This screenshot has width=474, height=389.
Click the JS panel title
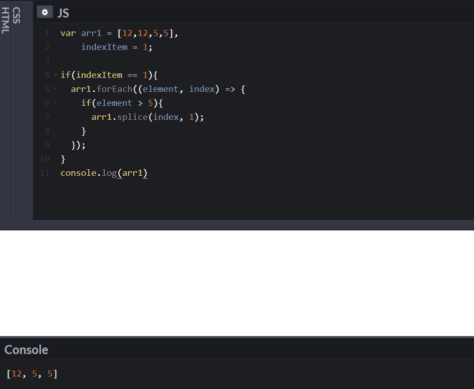63,13
